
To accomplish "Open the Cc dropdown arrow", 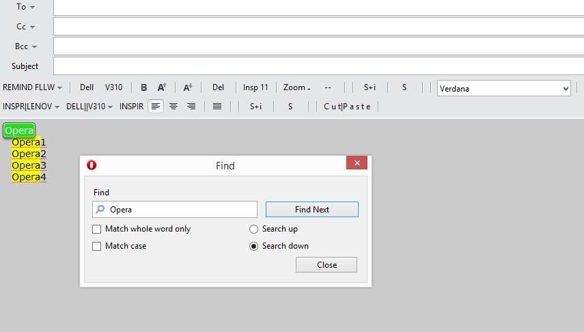I will [x=32, y=27].
